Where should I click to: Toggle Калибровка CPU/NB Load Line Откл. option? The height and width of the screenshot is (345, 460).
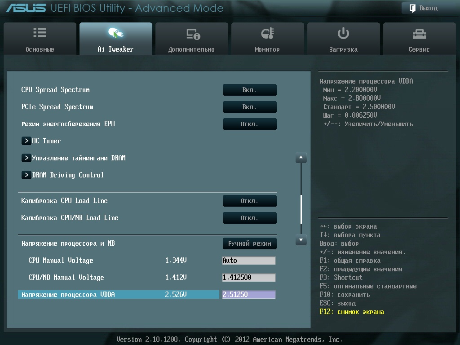tap(250, 218)
